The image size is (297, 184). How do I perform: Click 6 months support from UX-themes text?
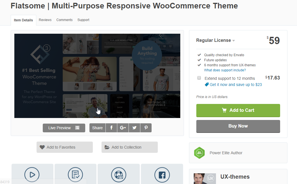[230, 65]
